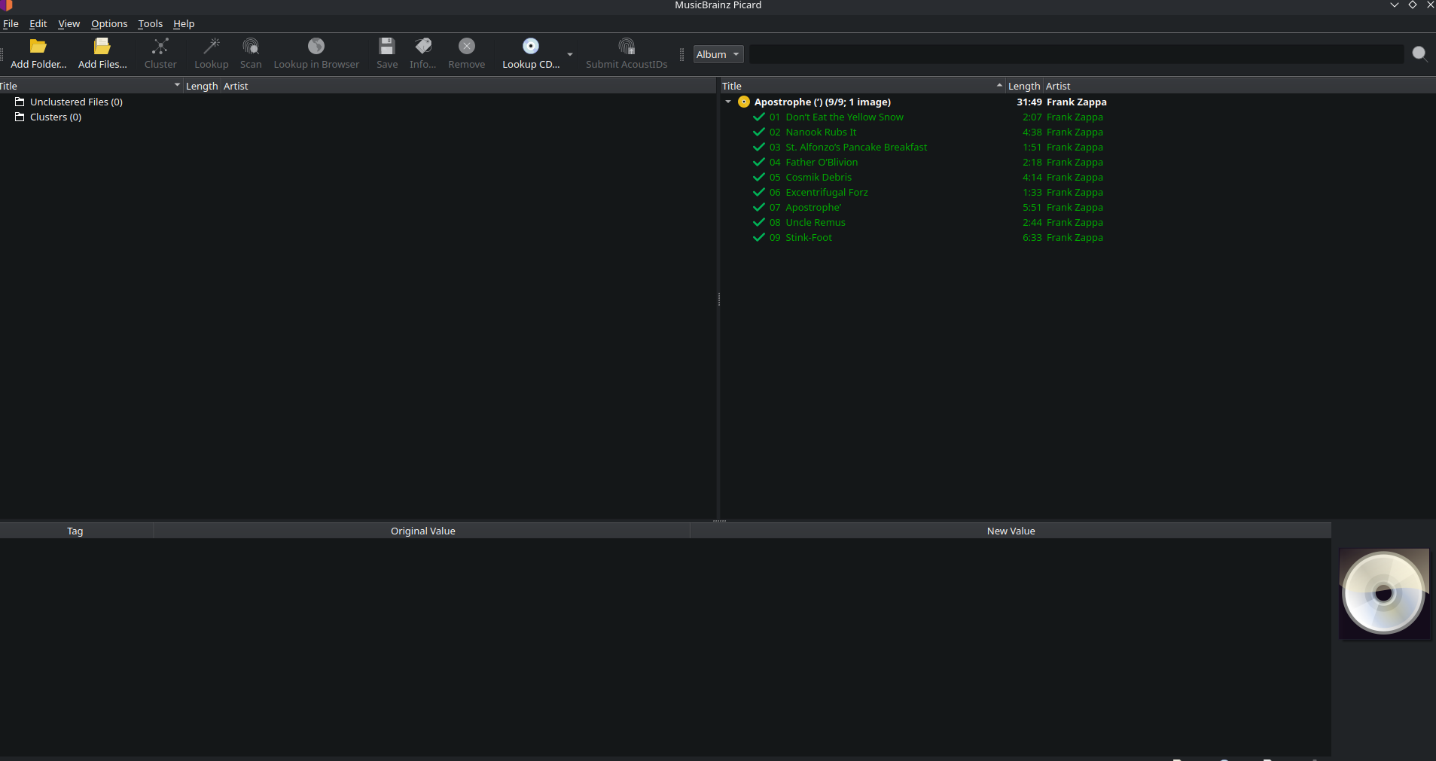Screen dimensions: 1436x761
Task: Click the toolbar drag handle before Album dropdown
Action: (x=681, y=54)
